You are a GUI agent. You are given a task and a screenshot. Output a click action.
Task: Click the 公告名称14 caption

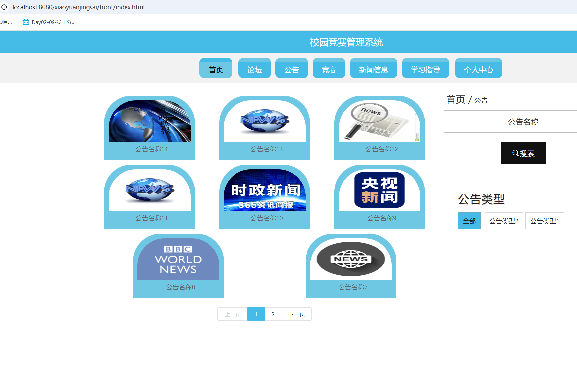(152, 149)
